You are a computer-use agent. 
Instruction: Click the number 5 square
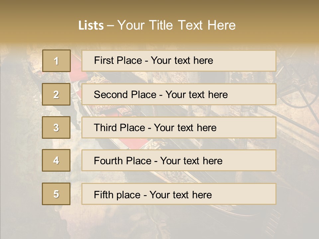click(x=56, y=194)
